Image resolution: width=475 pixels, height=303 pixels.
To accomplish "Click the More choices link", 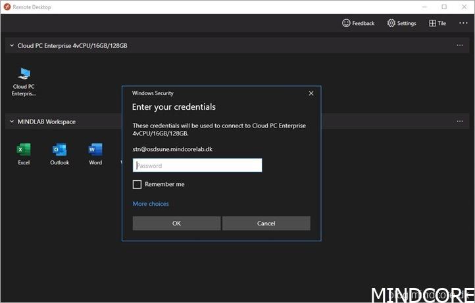I will pyautogui.click(x=151, y=204).
